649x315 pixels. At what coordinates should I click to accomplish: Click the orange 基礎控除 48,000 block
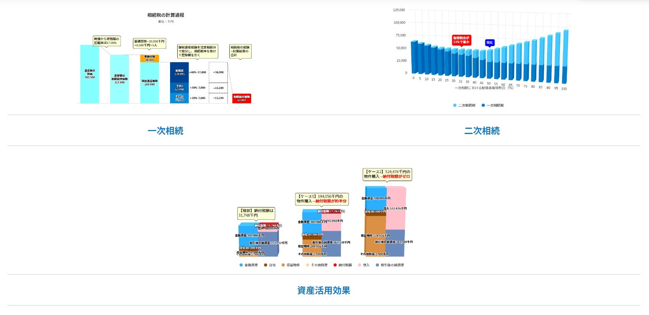tap(149, 58)
